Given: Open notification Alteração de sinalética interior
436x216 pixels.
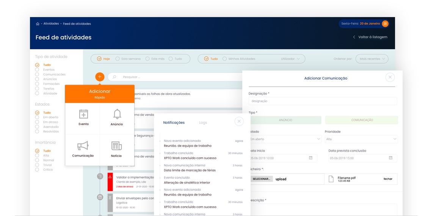Looking at the screenshot, I should pos(187,182).
